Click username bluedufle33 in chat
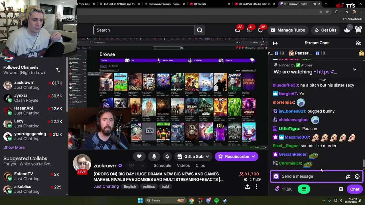This screenshot has height=205, width=365. click(285, 85)
